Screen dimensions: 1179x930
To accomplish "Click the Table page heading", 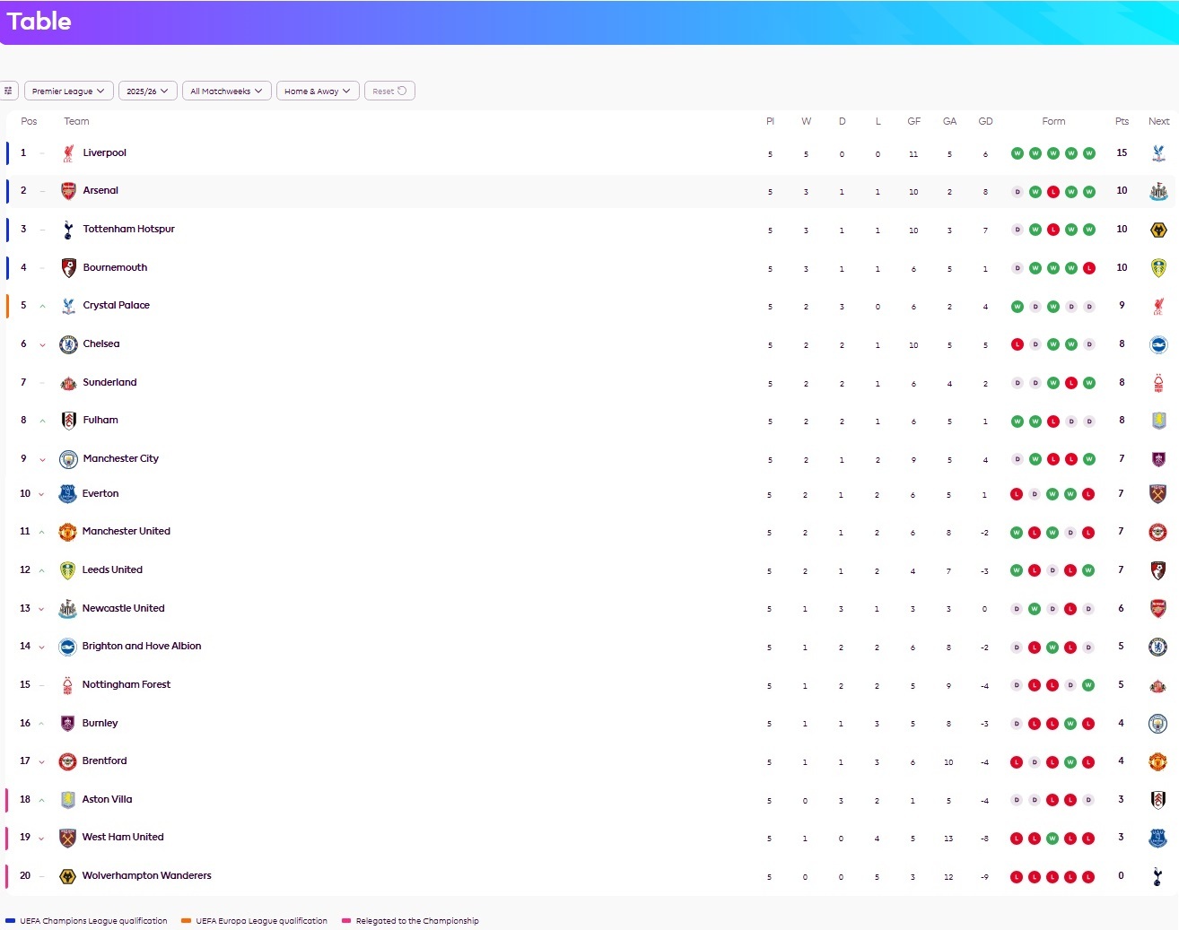I will coord(39,22).
